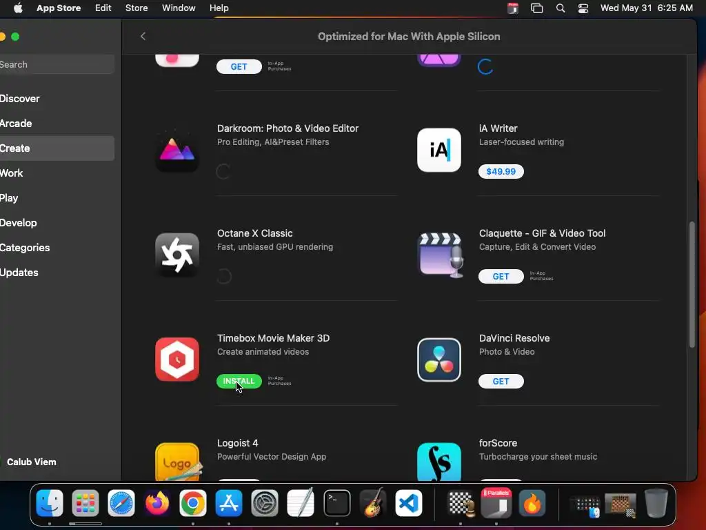This screenshot has width=706, height=530.
Task: Open the forScore app icon
Action: click(439, 462)
